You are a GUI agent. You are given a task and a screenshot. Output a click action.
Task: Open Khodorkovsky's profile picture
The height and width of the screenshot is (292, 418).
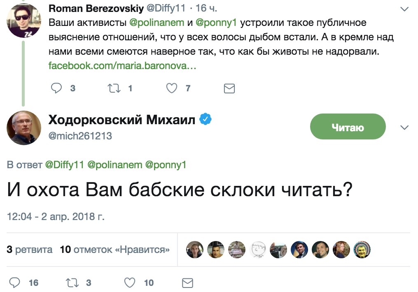click(23, 128)
